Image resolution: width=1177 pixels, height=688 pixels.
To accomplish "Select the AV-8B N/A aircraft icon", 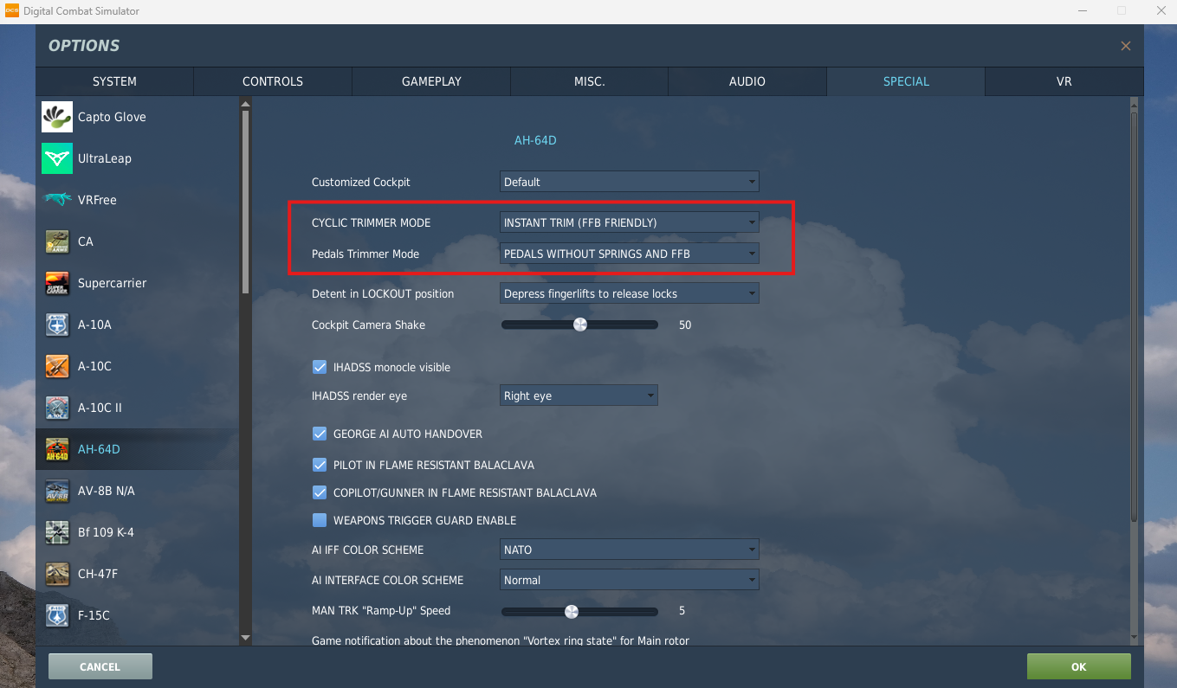I will [57, 491].
